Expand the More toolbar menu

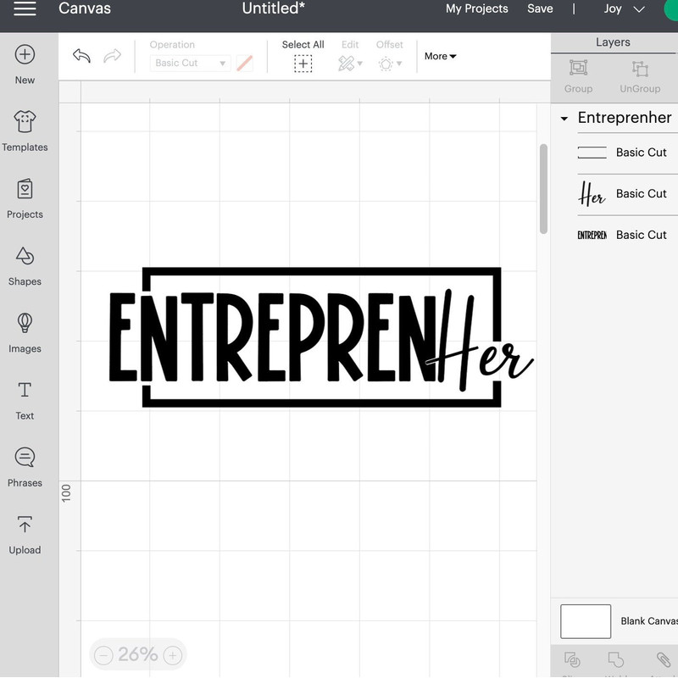440,56
